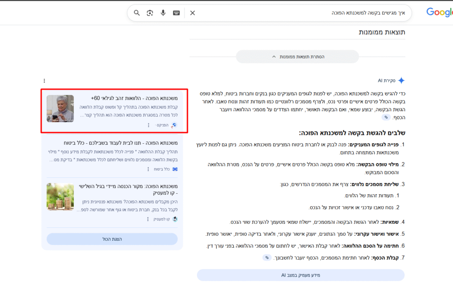The width and height of the screenshot is (453, 288).
Task: Activate voice search microphone icon
Action: pos(163,13)
